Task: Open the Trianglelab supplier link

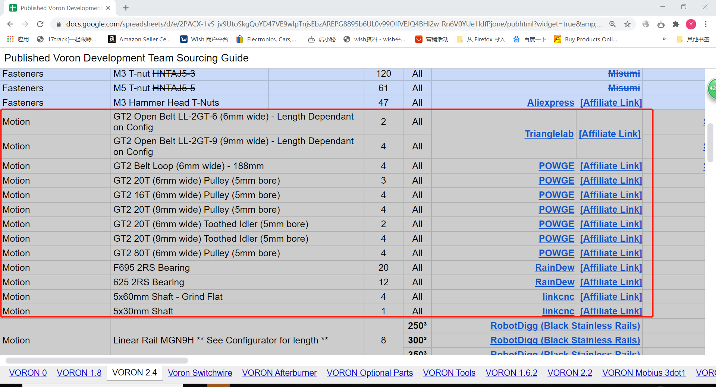Action: click(549, 134)
